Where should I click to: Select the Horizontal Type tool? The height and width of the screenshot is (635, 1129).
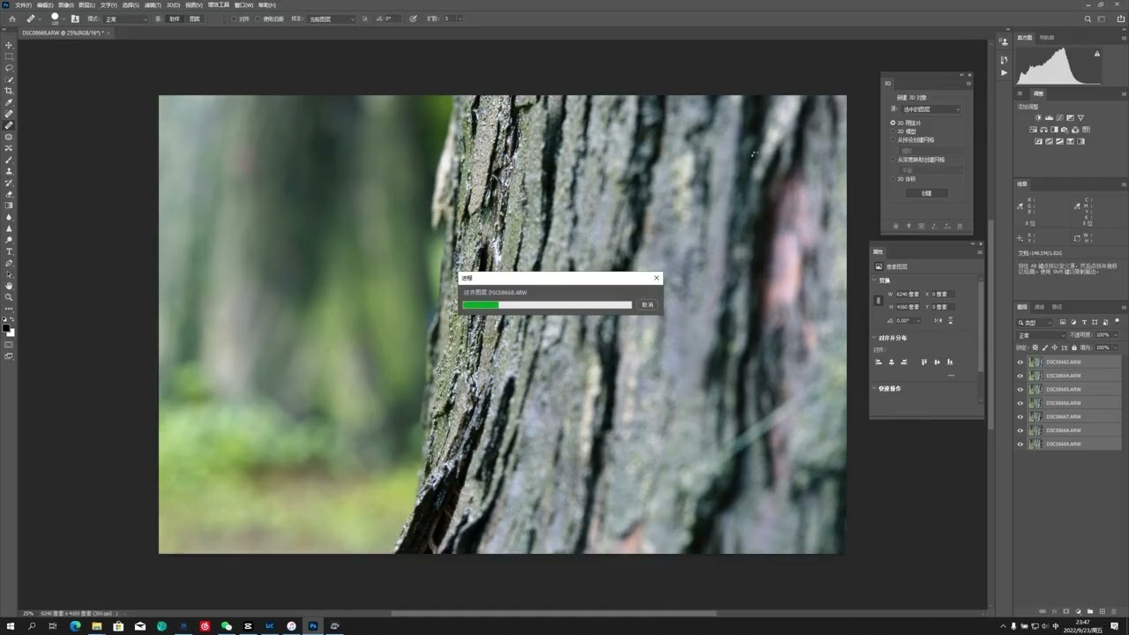[x=9, y=251]
